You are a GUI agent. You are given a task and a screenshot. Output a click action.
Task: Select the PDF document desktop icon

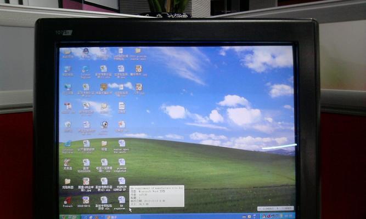pos(68,108)
